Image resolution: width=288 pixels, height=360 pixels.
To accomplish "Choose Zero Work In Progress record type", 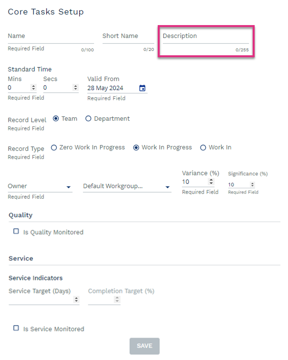I will pyautogui.click(x=54, y=147).
